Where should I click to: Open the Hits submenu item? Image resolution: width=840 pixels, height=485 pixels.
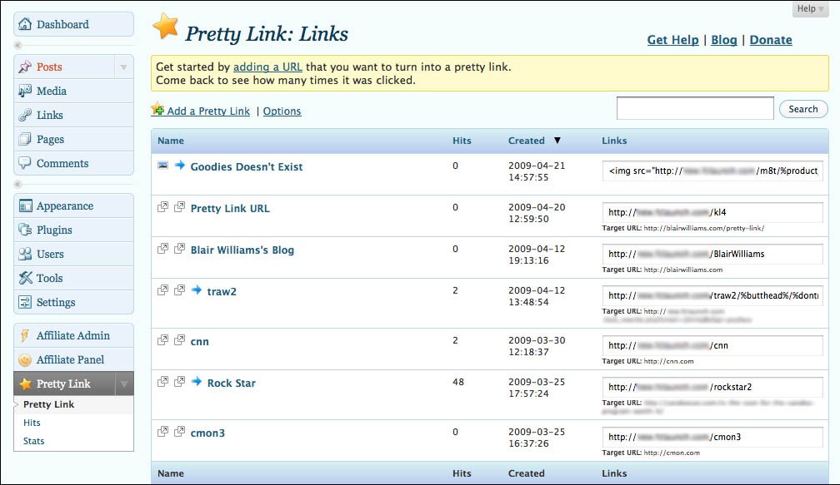[x=32, y=423]
